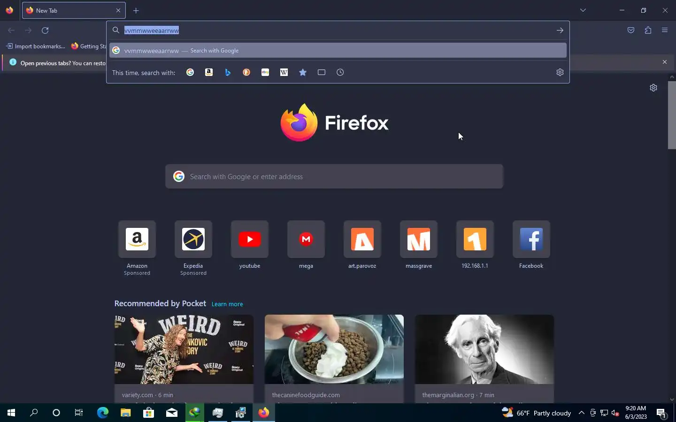The image size is (676, 422).
Task: Expand the List all tabs chevron
Action: tap(583, 10)
